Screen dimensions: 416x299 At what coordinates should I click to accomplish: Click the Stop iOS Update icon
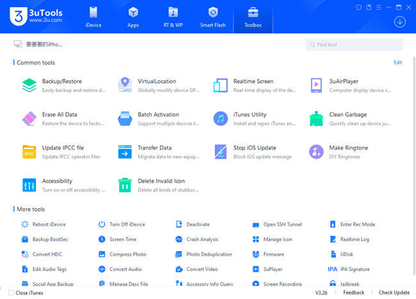pyautogui.click(x=221, y=151)
